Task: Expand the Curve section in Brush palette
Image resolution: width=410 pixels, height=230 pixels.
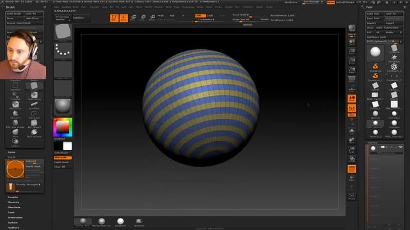Action: click(12, 152)
